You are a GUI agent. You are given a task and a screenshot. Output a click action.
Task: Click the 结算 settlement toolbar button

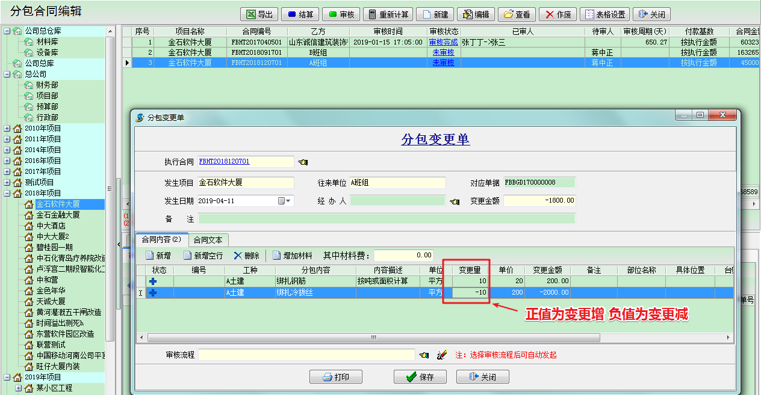300,14
